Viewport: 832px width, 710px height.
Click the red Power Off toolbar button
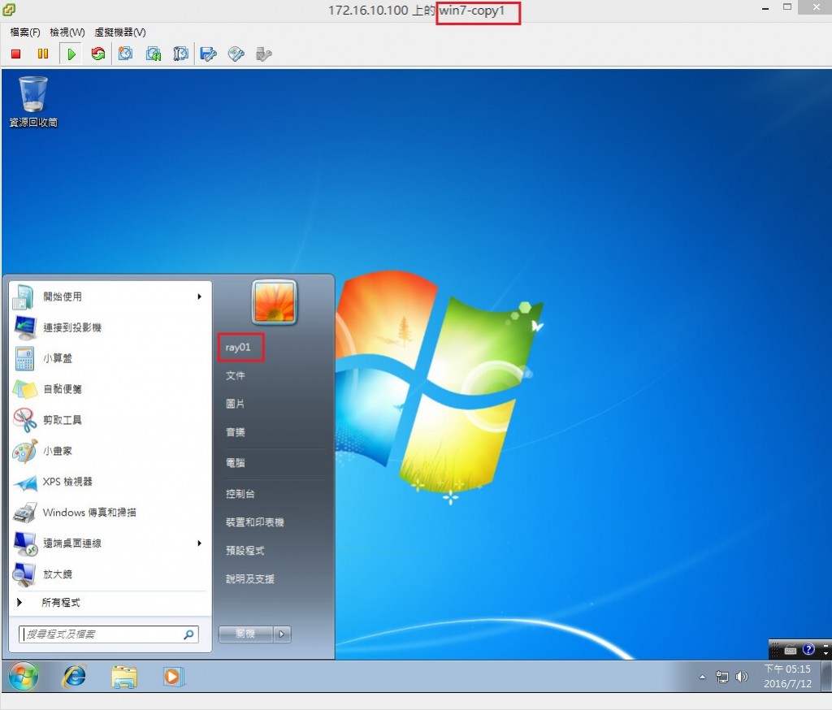click(16, 54)
